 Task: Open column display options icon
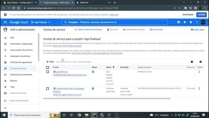[x=201, y=62]
